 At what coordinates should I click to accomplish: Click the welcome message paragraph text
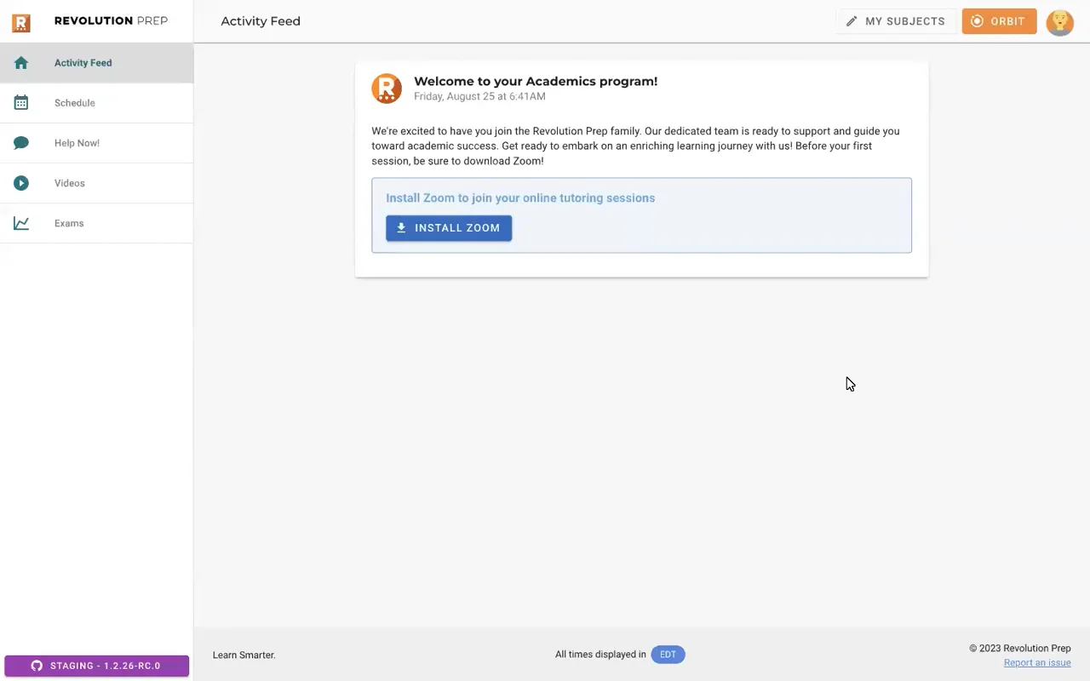[635, 146]
